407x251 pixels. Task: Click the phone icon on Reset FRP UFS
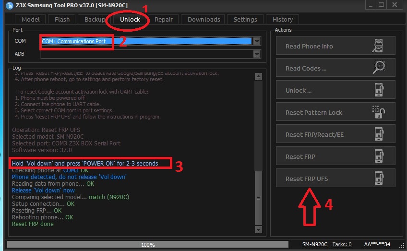tap(379, 178)
